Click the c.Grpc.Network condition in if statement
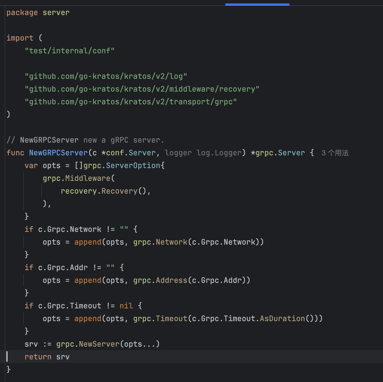383x382 pixels. [70, 229]
